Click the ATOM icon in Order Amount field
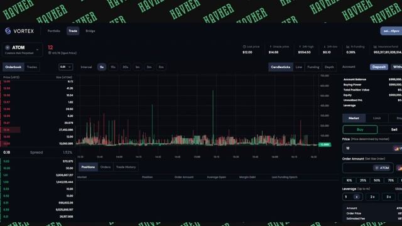Viewport: 402px width, 226px height. [x=377, y=168]
